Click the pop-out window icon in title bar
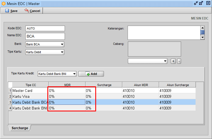 tap(201, 3)
